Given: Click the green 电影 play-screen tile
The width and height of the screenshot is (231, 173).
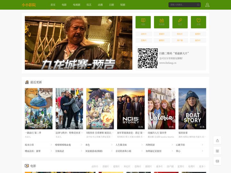Looking at the screenshot, I should pyautogui.click(x=143, y=22).
